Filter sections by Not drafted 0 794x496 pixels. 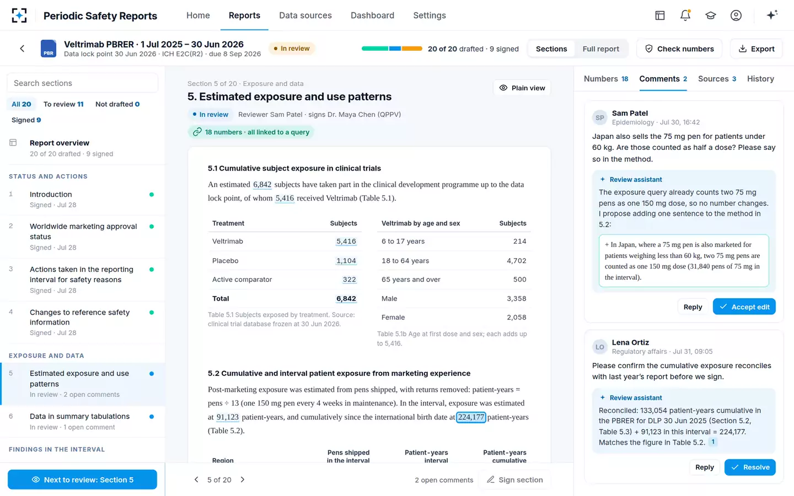coord(117,104)
